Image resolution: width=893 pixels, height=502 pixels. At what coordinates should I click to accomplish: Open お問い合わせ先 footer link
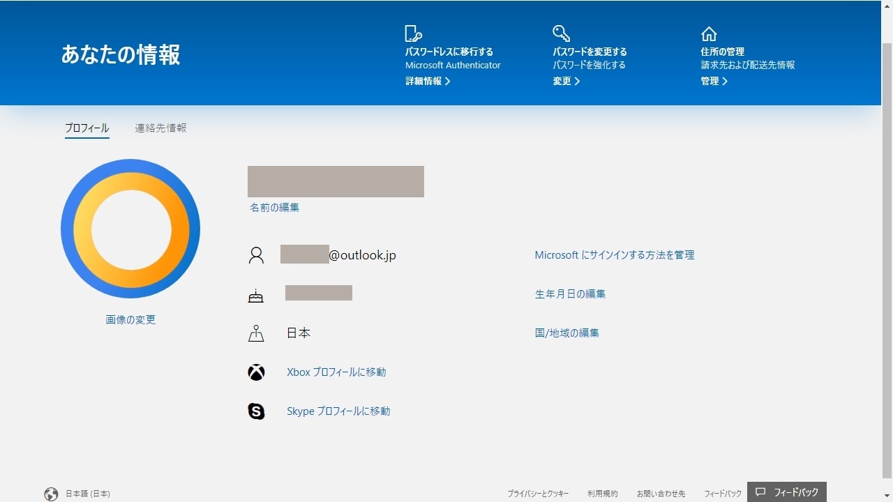[x=661, y=494]
